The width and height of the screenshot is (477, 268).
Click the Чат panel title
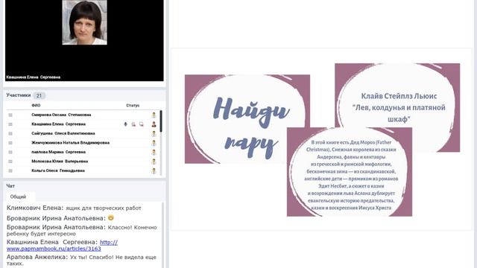coord(10,185)
